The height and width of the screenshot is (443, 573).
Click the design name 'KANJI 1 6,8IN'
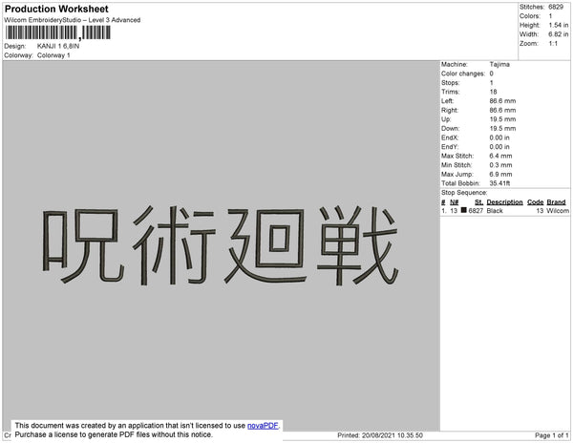click(x=58, y=46)
